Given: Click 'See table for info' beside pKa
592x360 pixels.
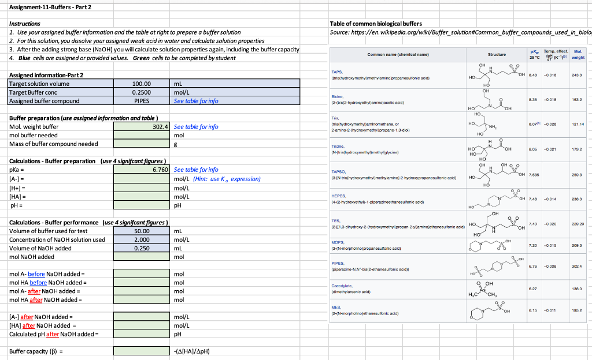Looking at the screenshot, I should 196,170.
